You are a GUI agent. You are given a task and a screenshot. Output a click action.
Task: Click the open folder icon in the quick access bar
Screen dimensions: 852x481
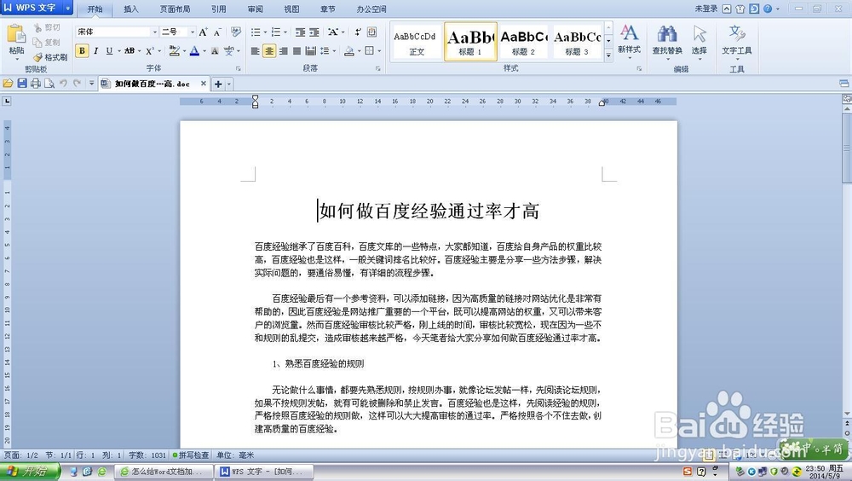click(8, 84)
